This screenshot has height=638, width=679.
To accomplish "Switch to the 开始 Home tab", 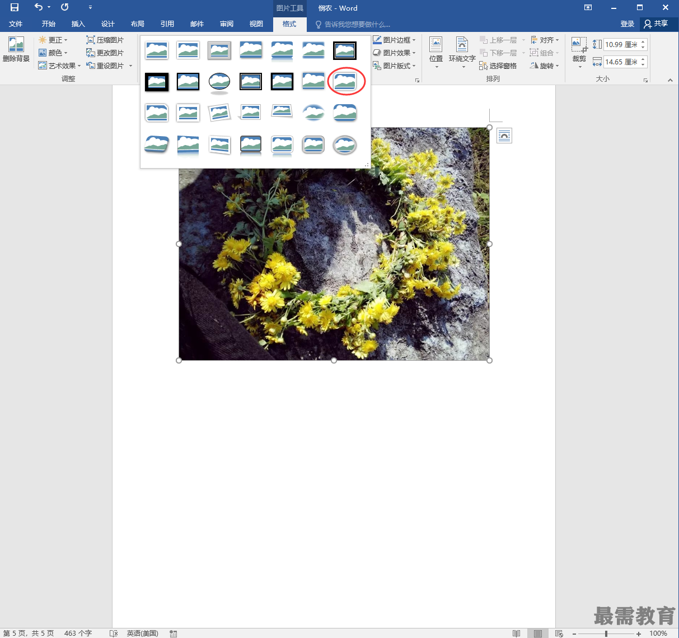I will [x=49, y=24].
